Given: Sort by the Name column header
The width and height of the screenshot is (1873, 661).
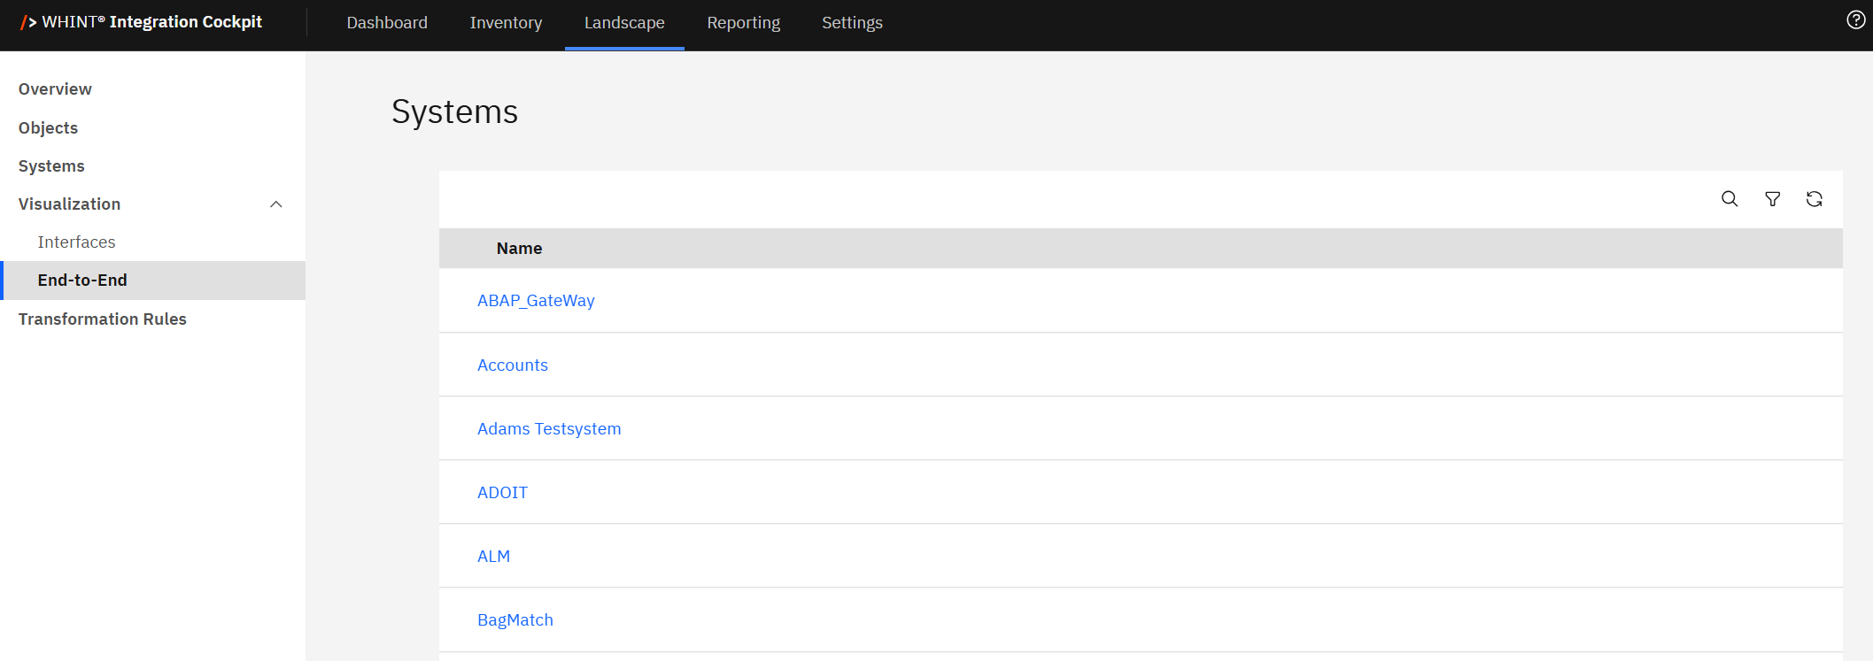Looking at the screenshot, I should pos(519,249).
